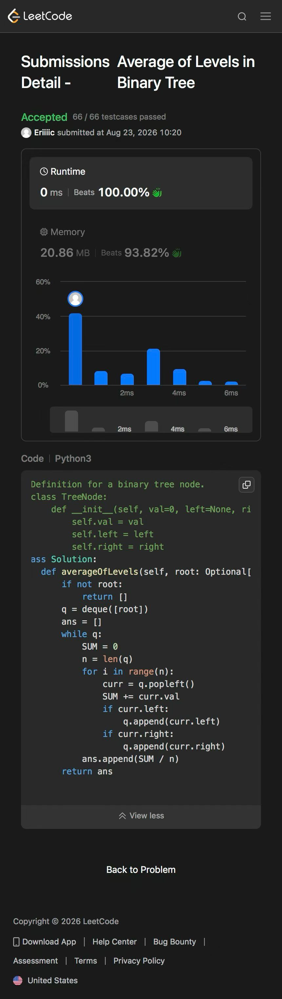This screenshot has height=999, width=282.
Task: Click the United States flag icon
Action: tap(18, 980)
